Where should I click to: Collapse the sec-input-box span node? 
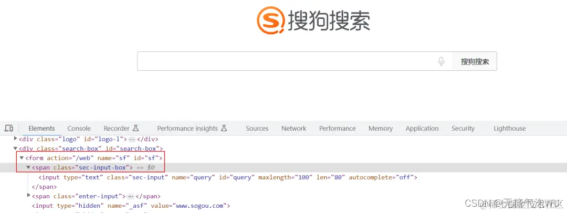pyautogui.click(x=28, y=167)
